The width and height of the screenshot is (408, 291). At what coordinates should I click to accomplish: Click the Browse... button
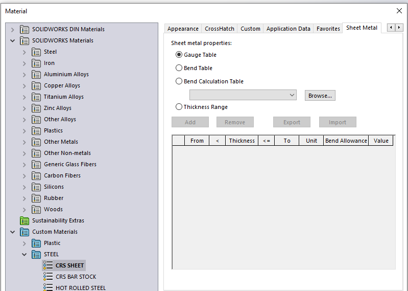pyautogui.click(x=320, y=95)
